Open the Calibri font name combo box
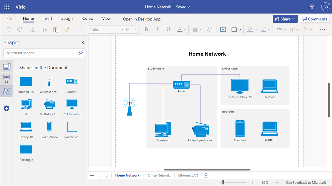The width and height of the screenshot is (332, 186). (106, 30)
